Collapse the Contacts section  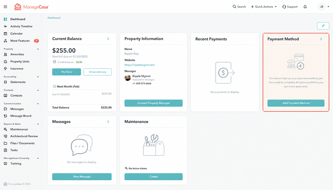coord(38,90)
